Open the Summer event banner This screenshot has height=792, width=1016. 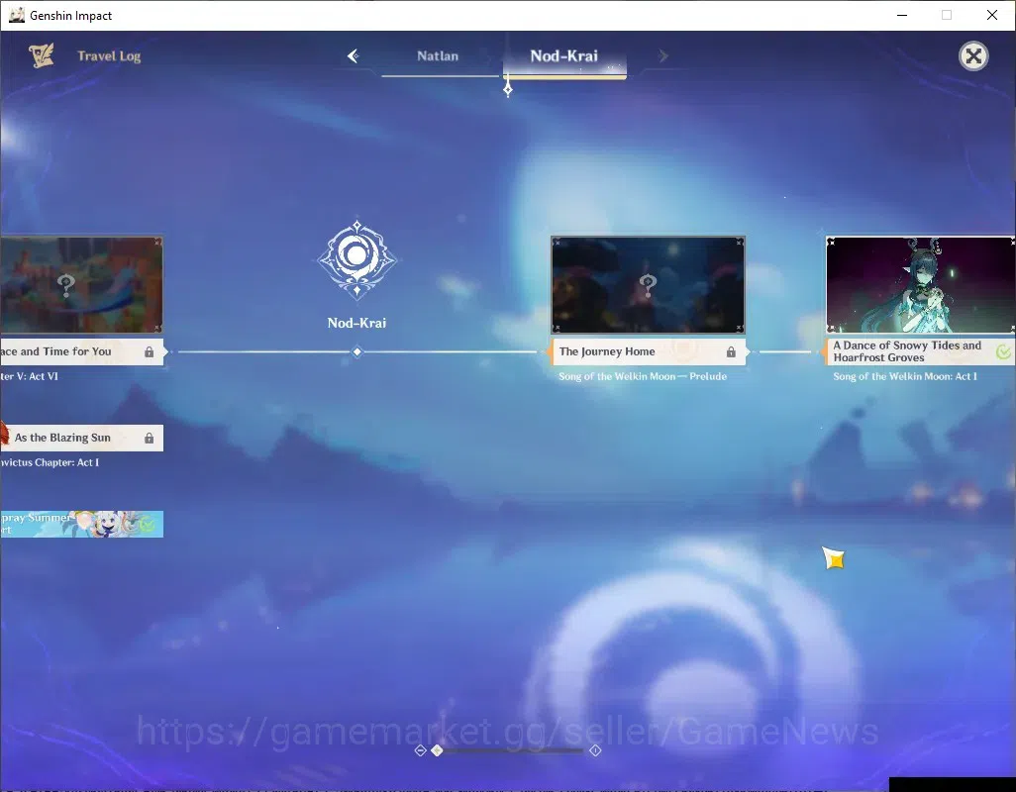pos(81,524)
